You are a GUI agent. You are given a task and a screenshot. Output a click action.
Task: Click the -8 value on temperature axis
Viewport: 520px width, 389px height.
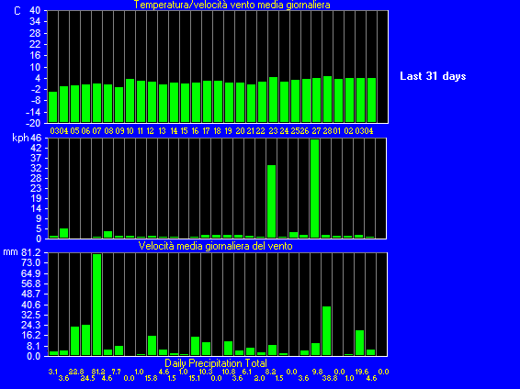(35, 101)
